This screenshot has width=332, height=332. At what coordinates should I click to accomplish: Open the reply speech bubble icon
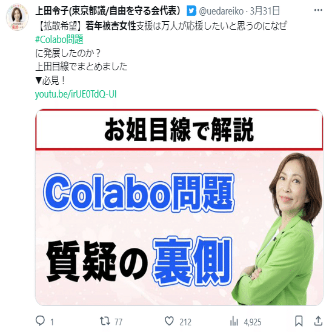coord(40,321)
